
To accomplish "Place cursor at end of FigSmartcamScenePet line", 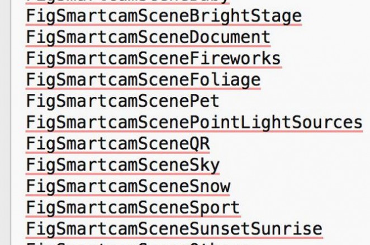I will 220,101.
